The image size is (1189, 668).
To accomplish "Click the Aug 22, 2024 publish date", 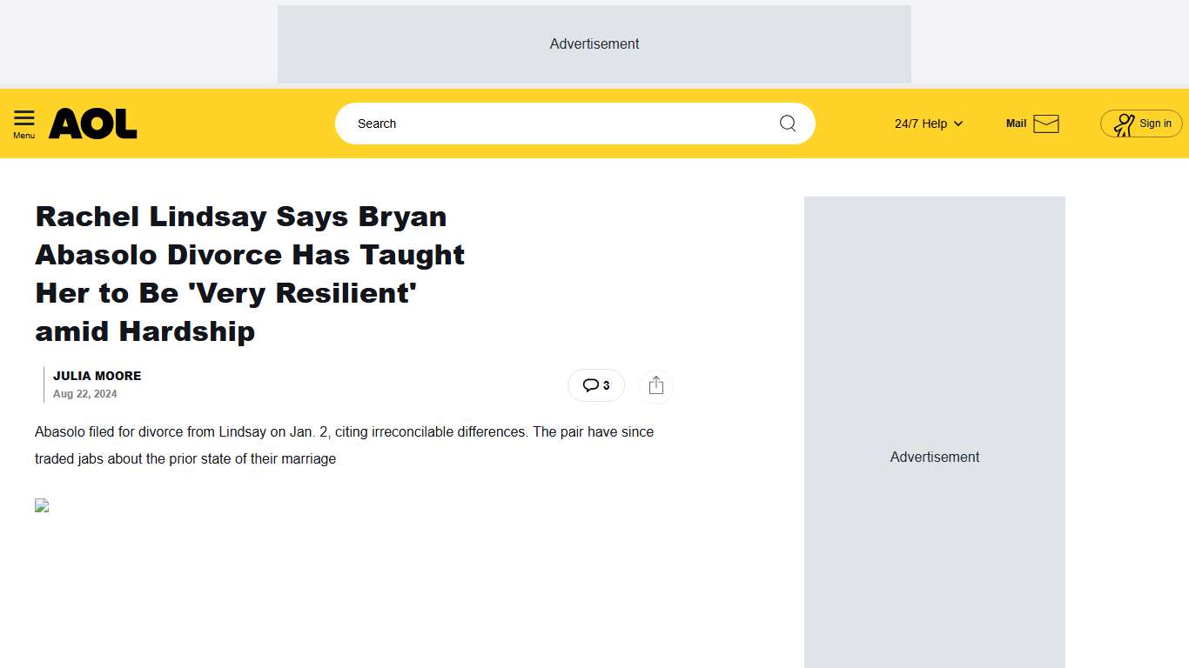I will click(x=84, y=394).
